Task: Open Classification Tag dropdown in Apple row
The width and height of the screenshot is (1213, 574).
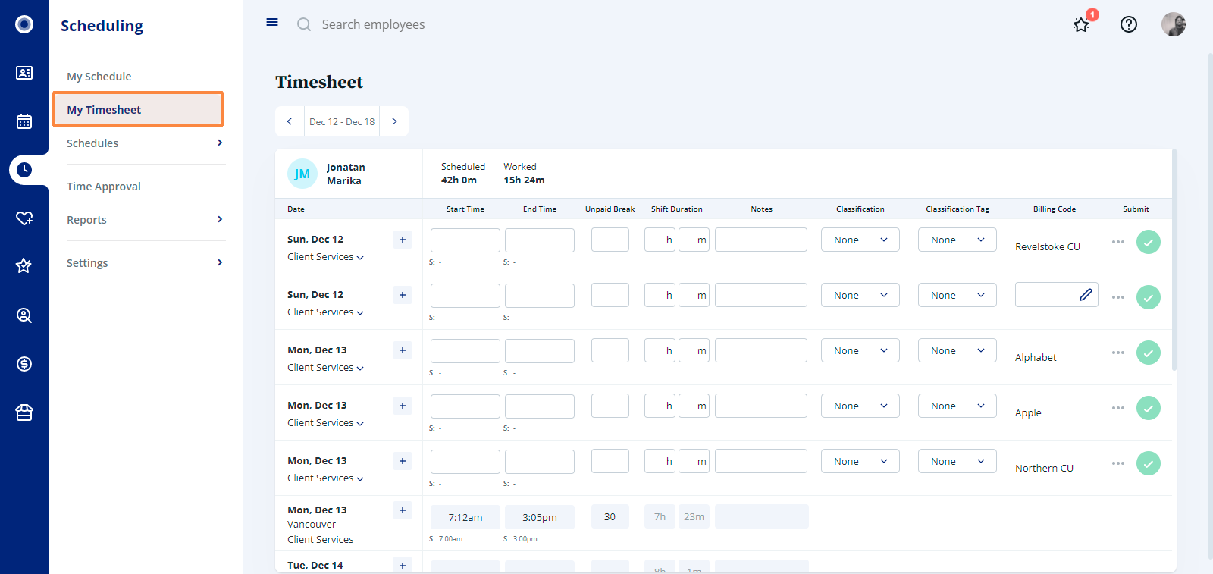Action: pos(957,406)
